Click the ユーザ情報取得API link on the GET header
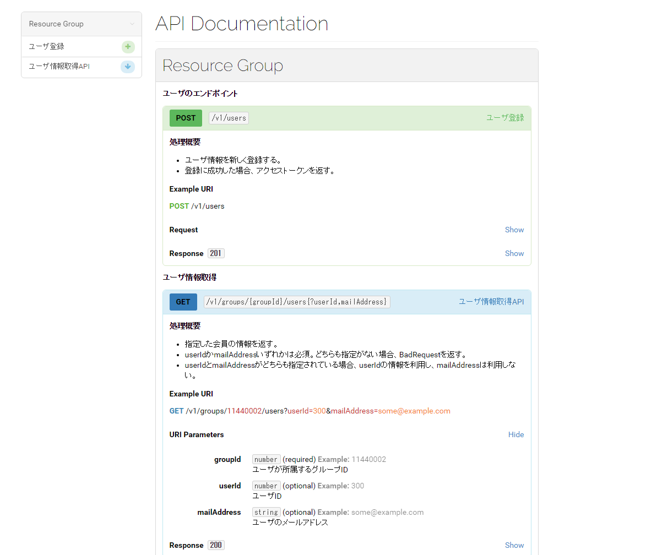Screen dimensions: 646x555 491,302
